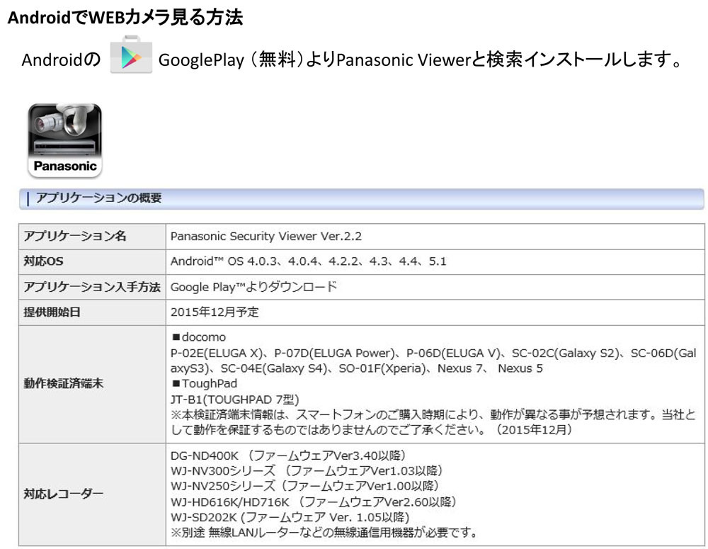Select the "提供開始日" row label
Viewport: 708px width, 549px height.
pos(52,312)
